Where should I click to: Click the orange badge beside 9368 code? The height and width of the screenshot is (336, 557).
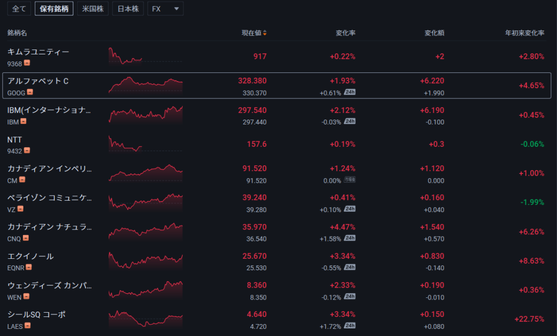(27, 63)
